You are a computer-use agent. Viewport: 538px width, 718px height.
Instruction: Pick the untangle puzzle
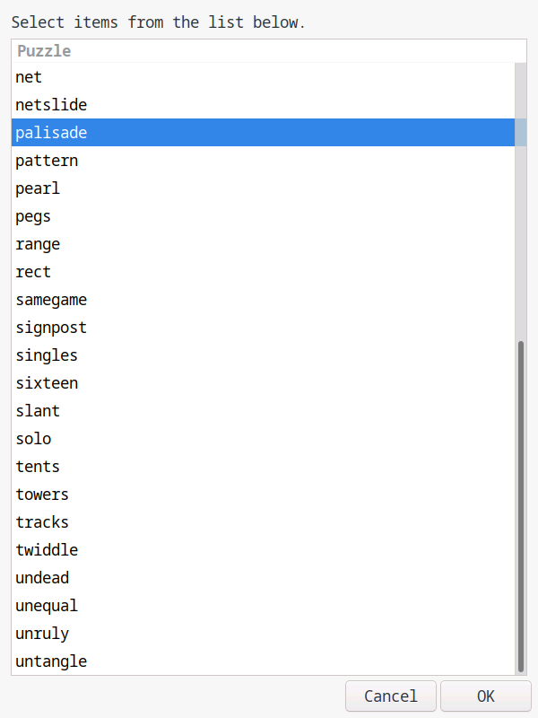pyautogui.click(x=51, y=661)
